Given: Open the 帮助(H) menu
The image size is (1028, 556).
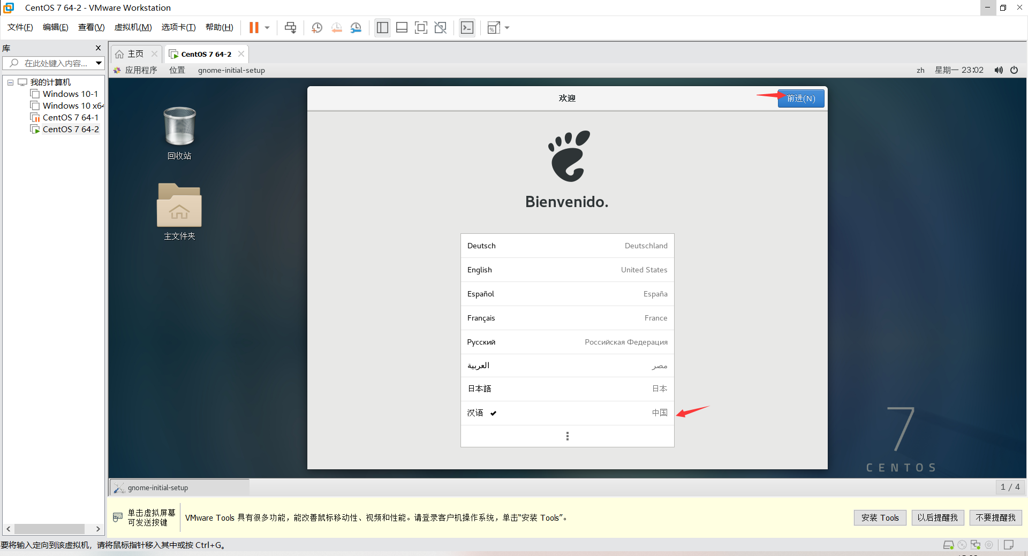Looking at the screenshot, I should pyautogui.click(x=220, y=27).
